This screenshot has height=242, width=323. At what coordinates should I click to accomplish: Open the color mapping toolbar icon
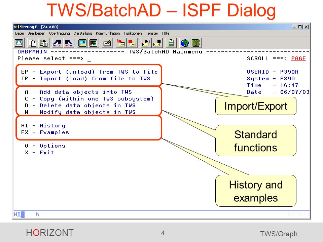click(93, 43)
